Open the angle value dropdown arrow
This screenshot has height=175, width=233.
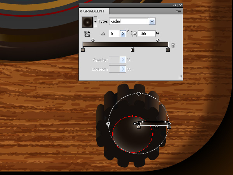coord(123,34)
